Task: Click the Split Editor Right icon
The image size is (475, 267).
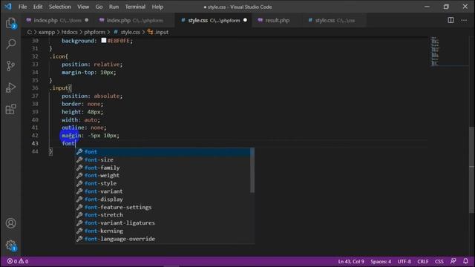Action: [451, 20]
